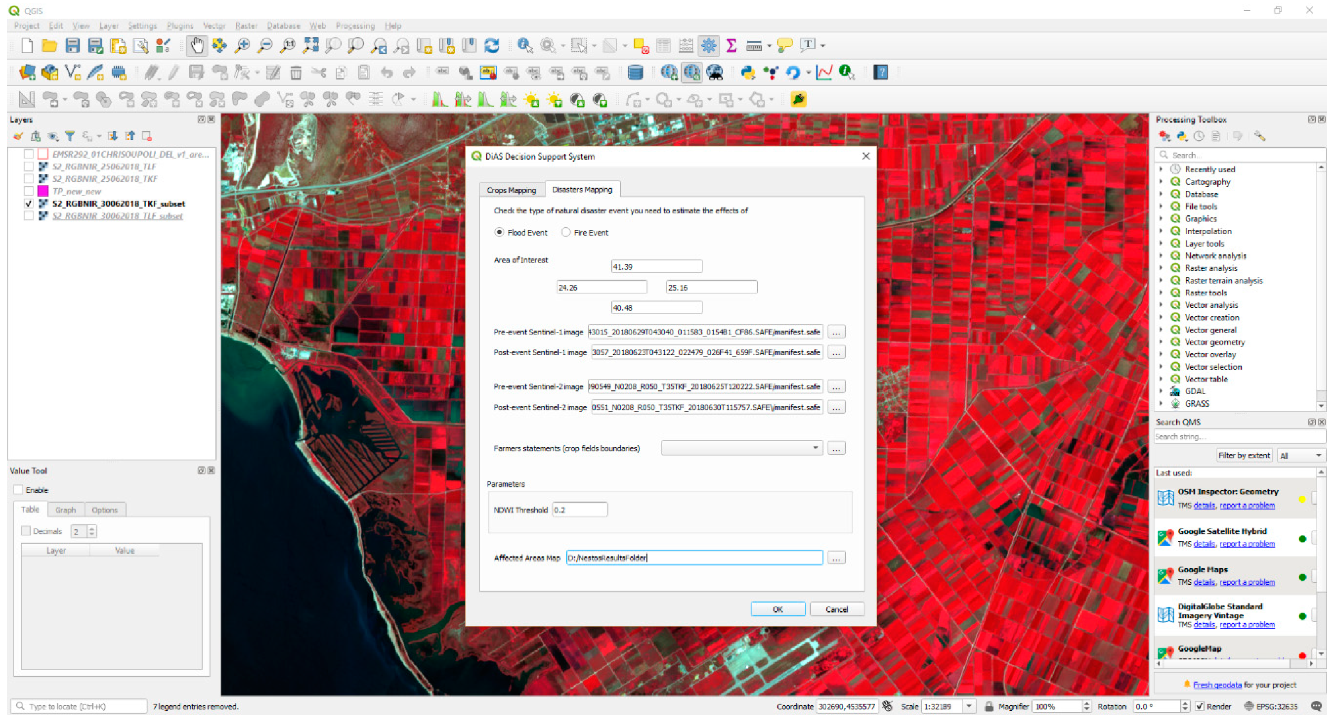Click the magenta TP_new_new layer swatch
Viewport: 1334px width, 722px height.
pyautogui.click(x=43, y=191)
